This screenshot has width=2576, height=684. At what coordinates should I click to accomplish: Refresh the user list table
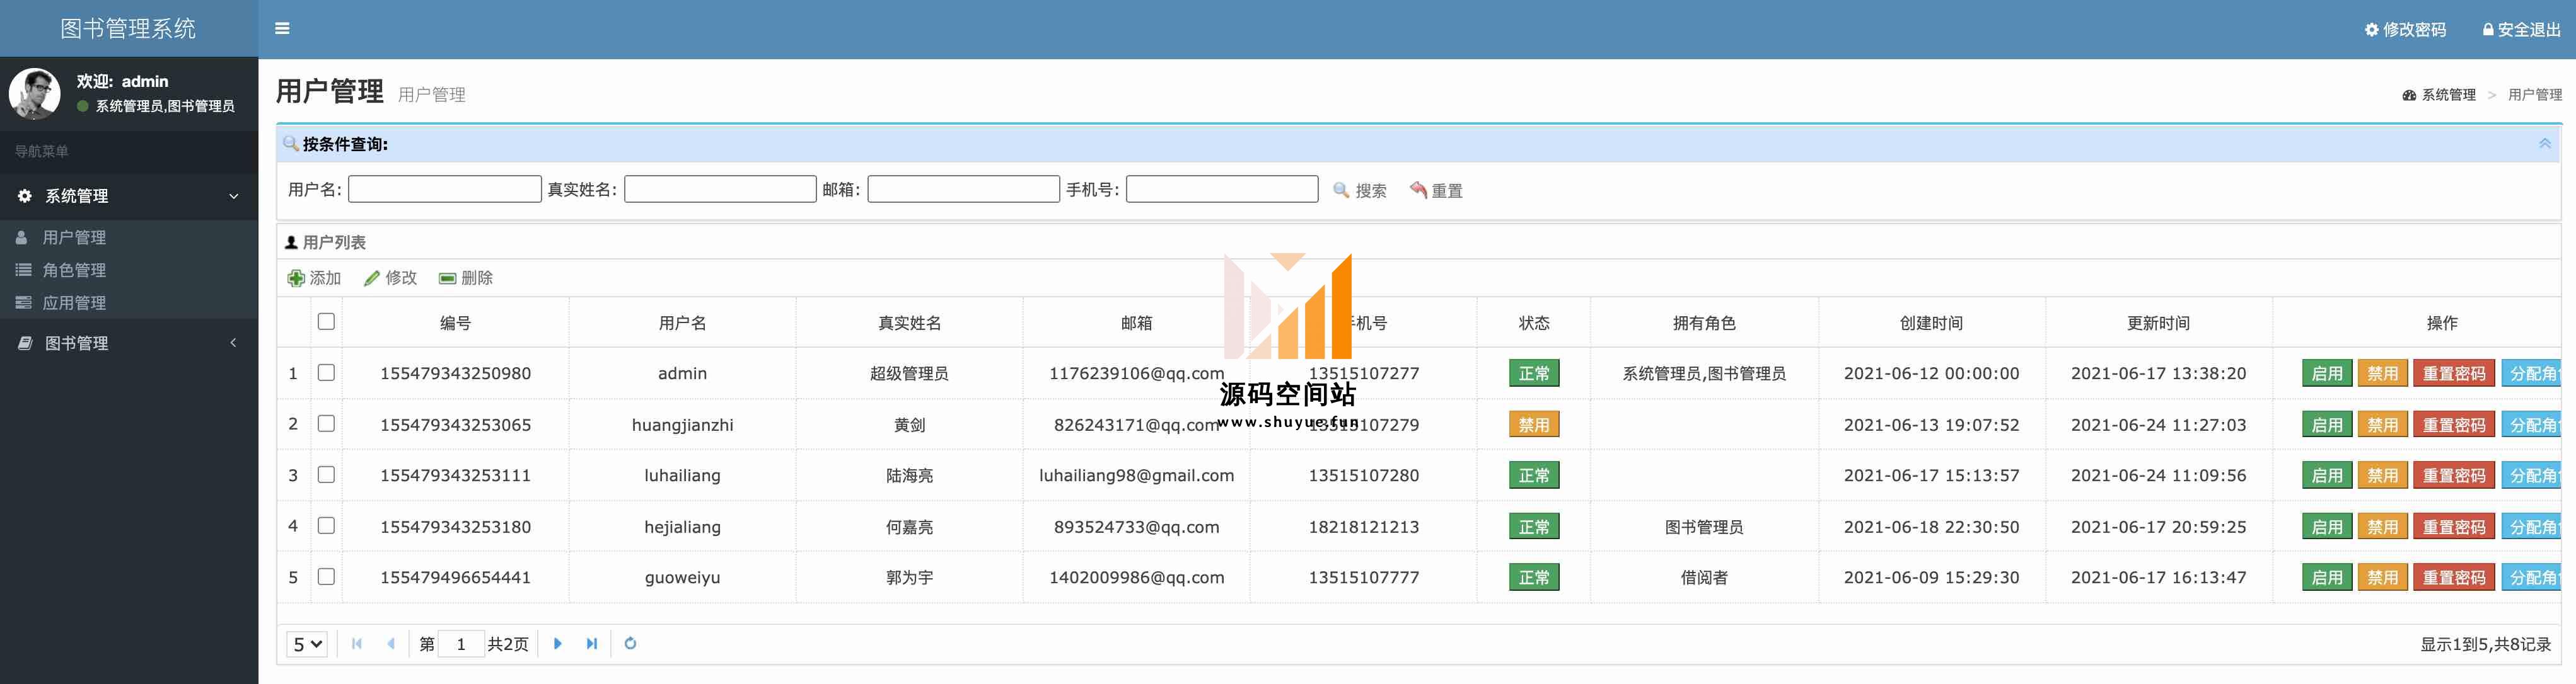(630, 644)
